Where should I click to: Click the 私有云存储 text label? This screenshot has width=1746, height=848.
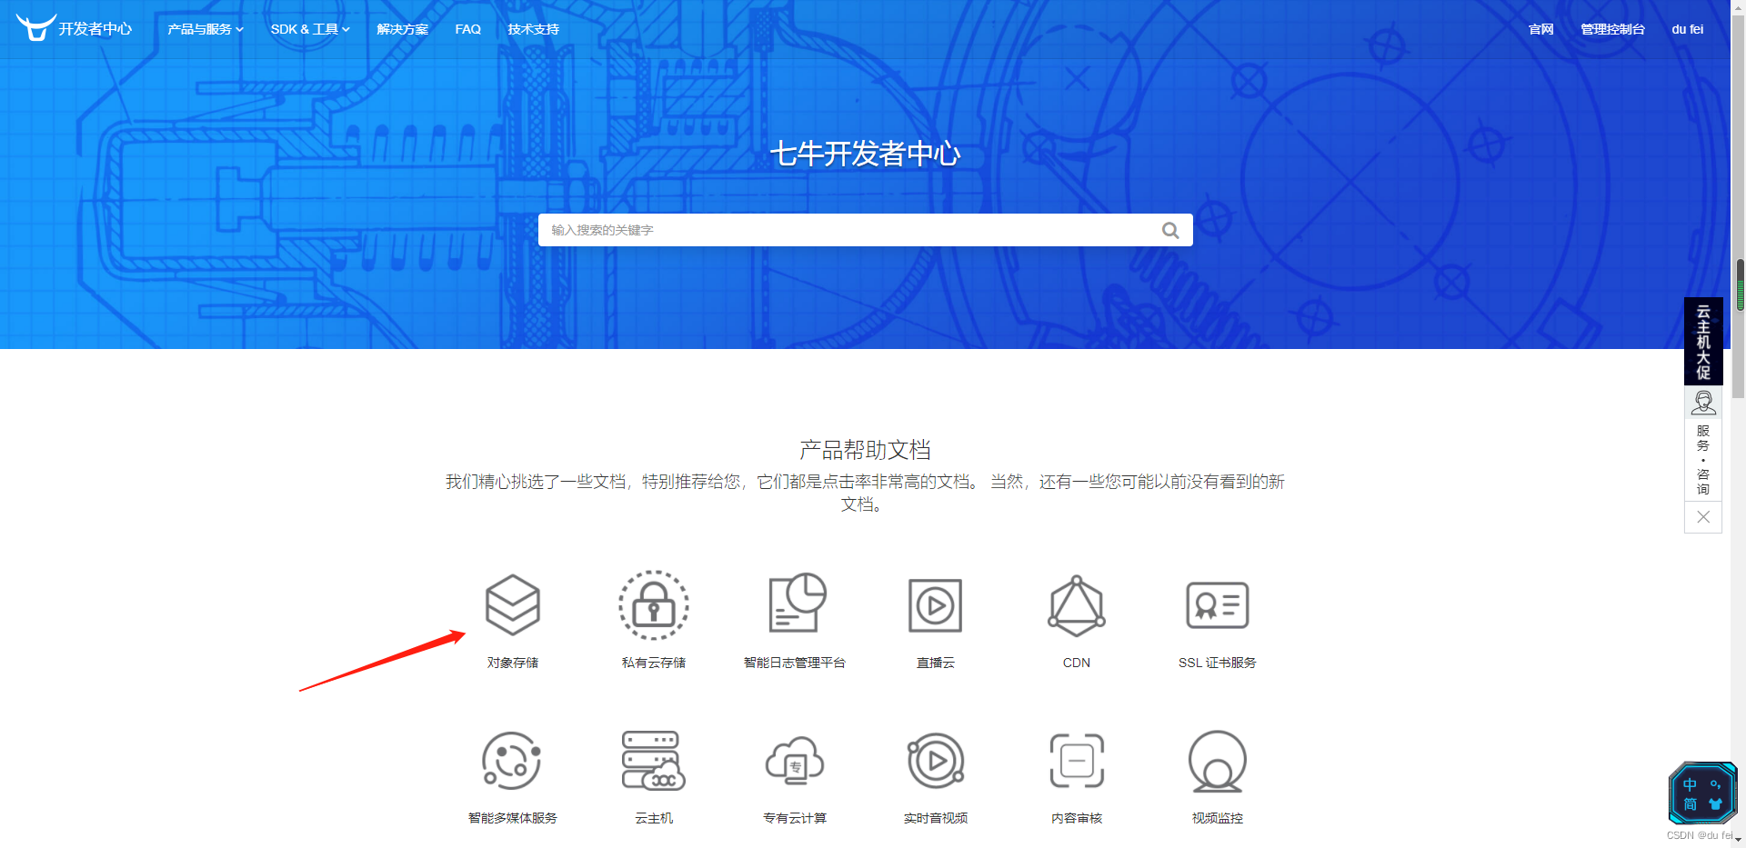click(654, 663)
